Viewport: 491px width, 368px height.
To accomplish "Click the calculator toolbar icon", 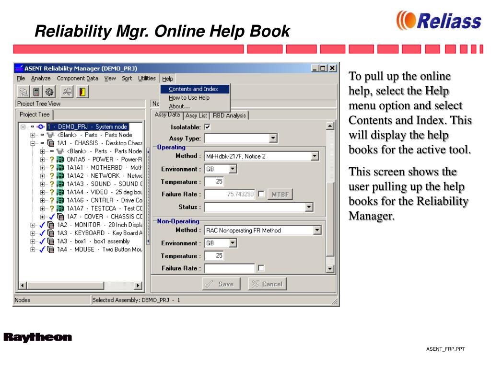I will (x=36, y=92).
